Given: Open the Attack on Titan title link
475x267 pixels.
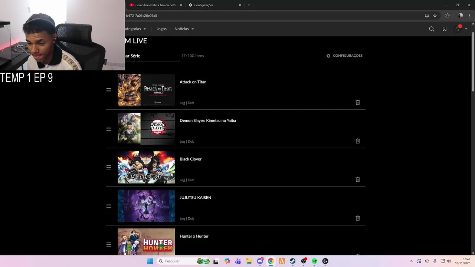Looking at the screenshot, I should point(193,82).
